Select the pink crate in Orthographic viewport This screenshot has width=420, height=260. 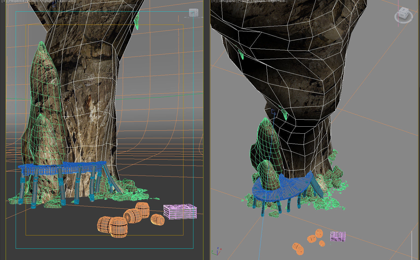338,237
